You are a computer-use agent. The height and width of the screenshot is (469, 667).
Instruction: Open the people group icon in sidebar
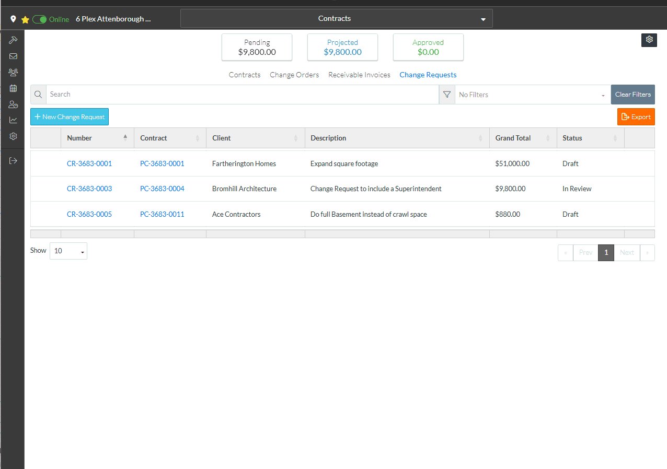tap(13, 73)
